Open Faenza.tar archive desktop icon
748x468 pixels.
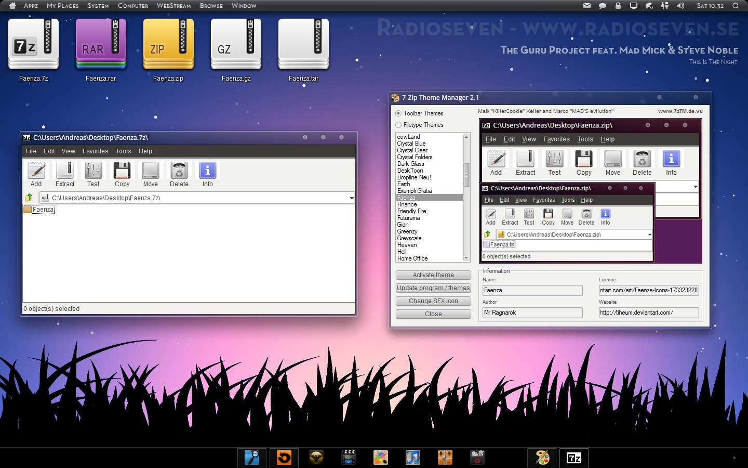(x=303, y=45)
